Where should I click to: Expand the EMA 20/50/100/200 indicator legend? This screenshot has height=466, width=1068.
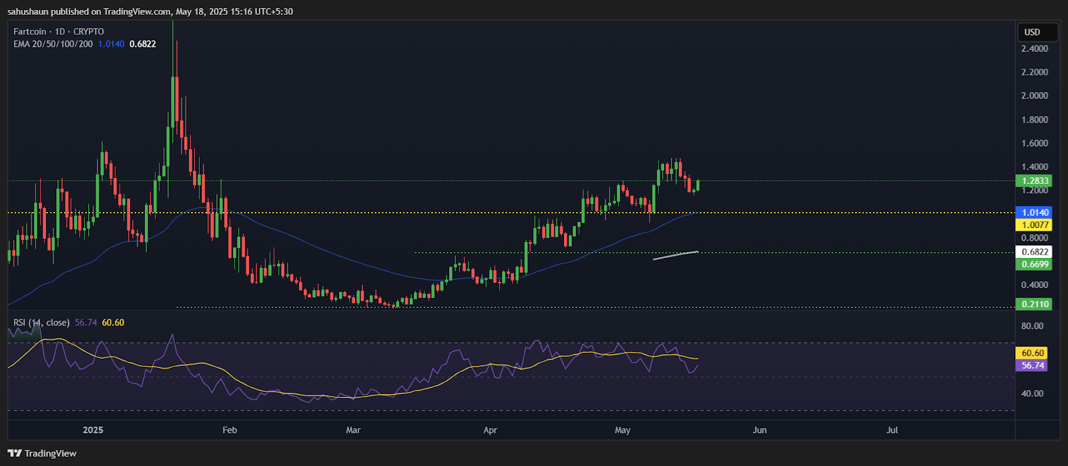53,44
